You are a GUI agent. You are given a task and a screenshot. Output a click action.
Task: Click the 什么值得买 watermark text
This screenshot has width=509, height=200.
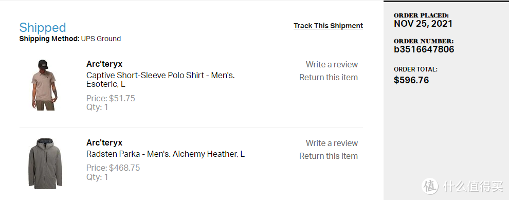473,186
